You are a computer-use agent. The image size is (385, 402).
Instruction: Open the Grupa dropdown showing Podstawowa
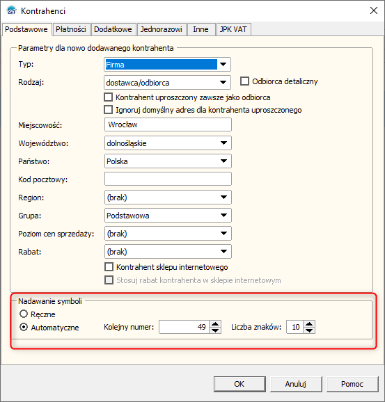pyautogui.click(x=168, y=216)
